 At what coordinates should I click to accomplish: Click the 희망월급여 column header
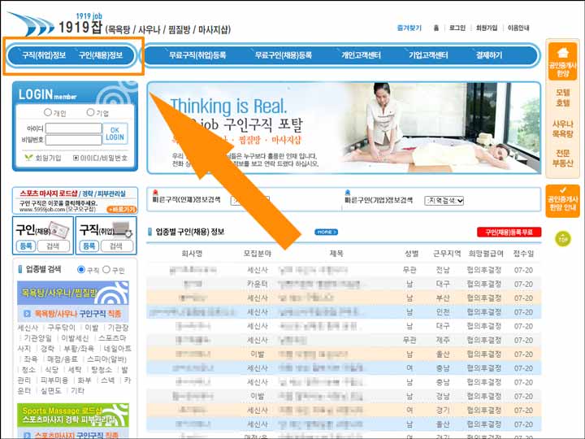486,254
